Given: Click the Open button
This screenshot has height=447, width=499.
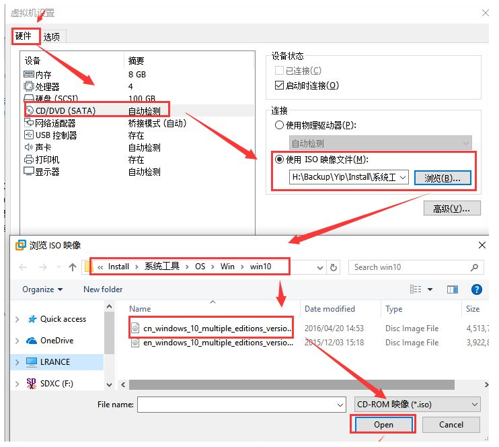Looking at the screenshot, I should pyautogui.click(x=383, y=425).
